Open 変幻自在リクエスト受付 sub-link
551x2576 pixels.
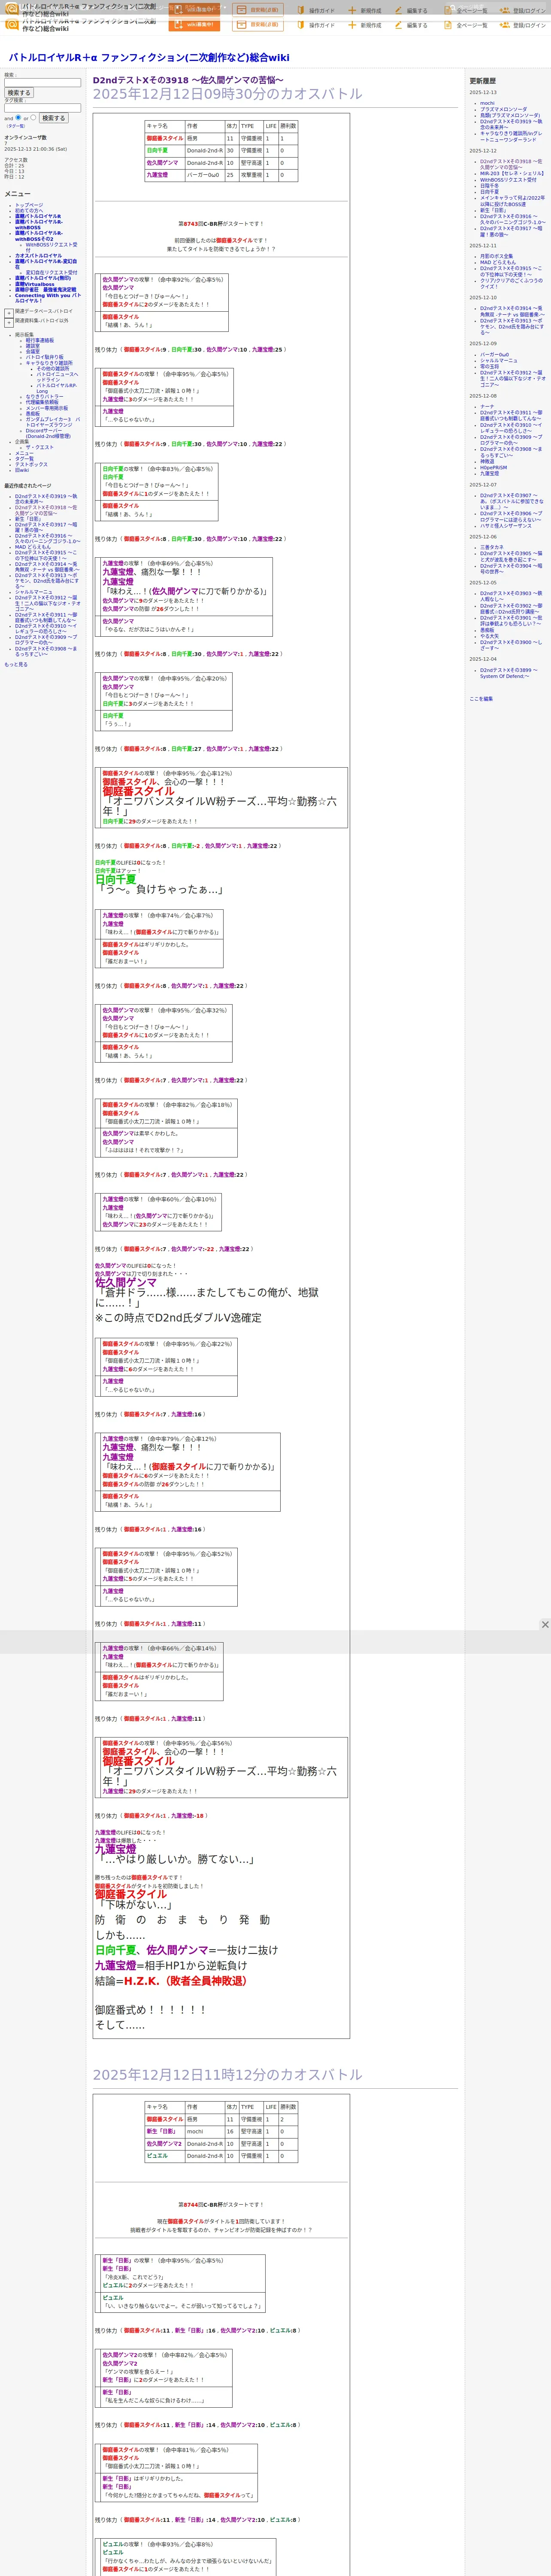[51, 273]
